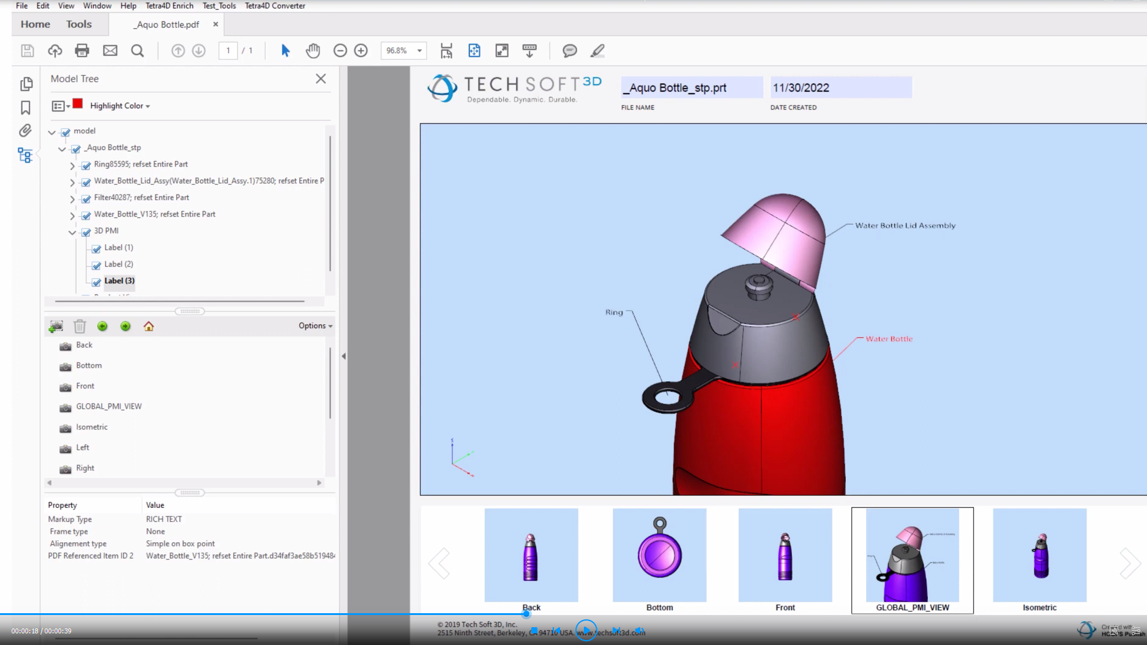The width and height of the screenshot is (1147, 645).
Task: Open Model Tree sidebar icon
Action: point(25,155)
